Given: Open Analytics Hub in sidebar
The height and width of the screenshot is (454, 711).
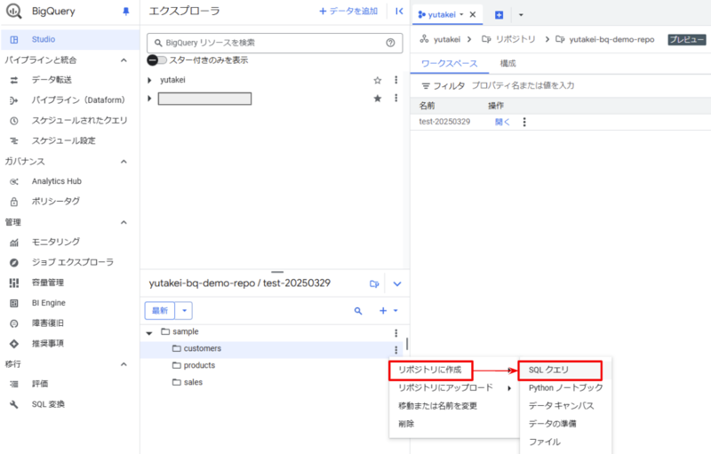Looking at the screenshot, I should pos(56,181).
